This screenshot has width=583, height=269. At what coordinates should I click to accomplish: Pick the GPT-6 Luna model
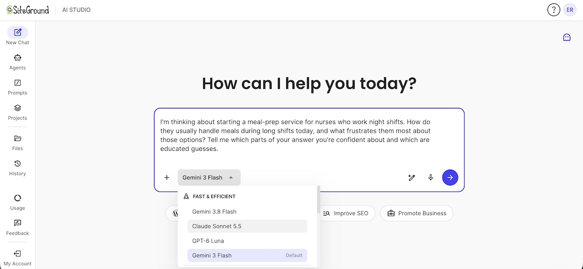pyautogui.click(x=247, y=241)
